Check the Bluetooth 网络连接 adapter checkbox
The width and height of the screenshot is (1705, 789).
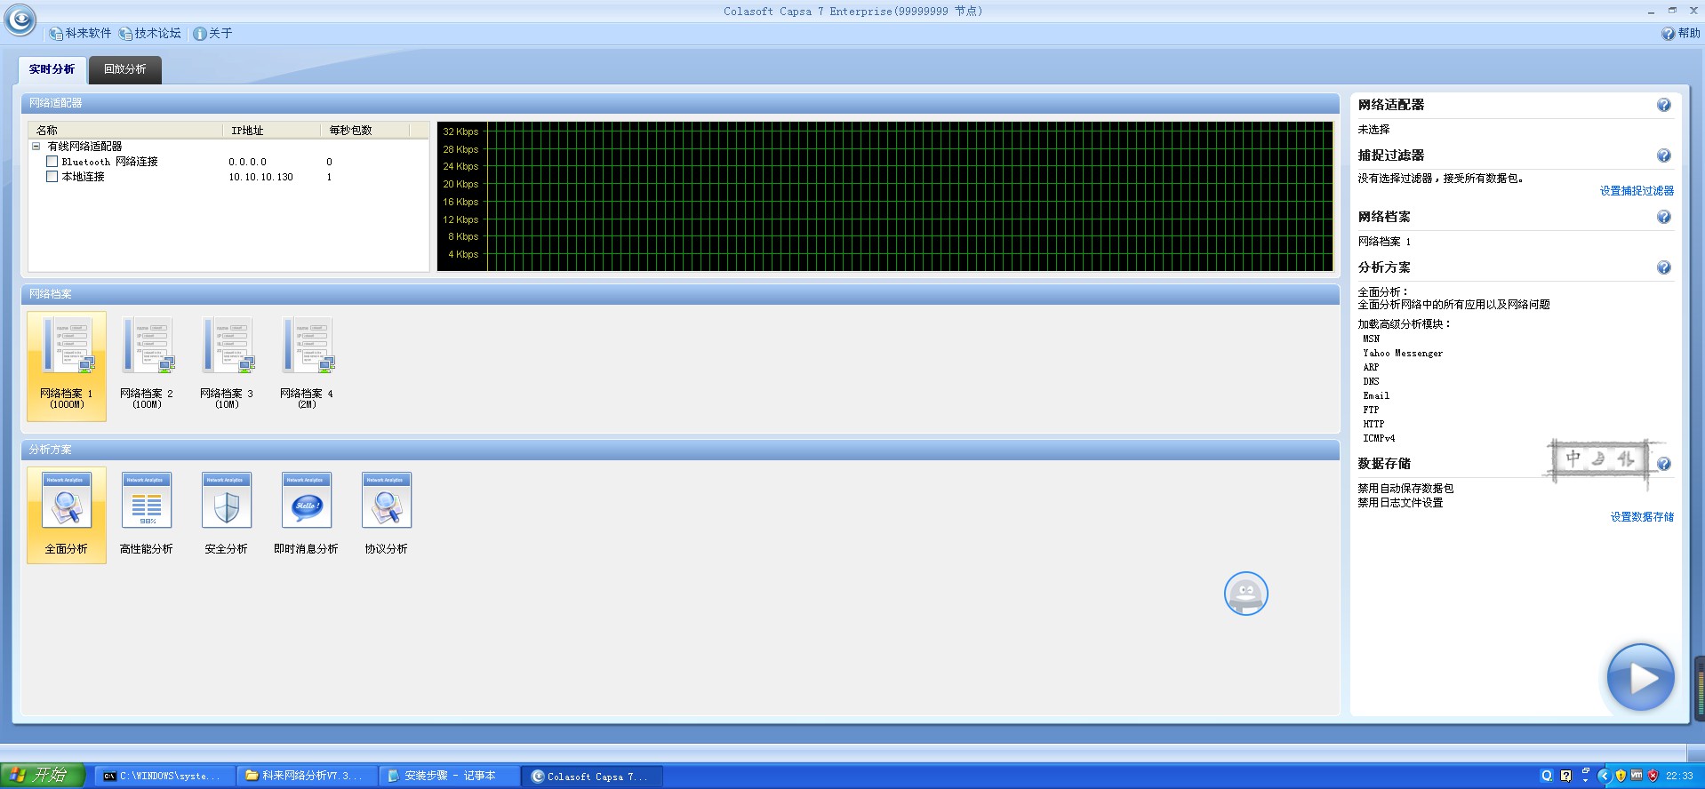pos(52,162)
